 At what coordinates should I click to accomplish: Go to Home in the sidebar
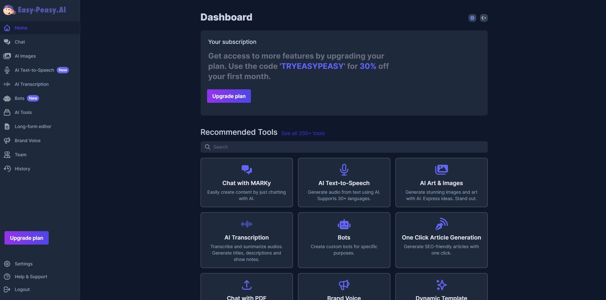click(40, 28)
